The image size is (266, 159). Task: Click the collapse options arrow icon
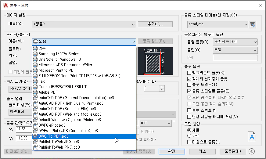[x=252, y=151]
